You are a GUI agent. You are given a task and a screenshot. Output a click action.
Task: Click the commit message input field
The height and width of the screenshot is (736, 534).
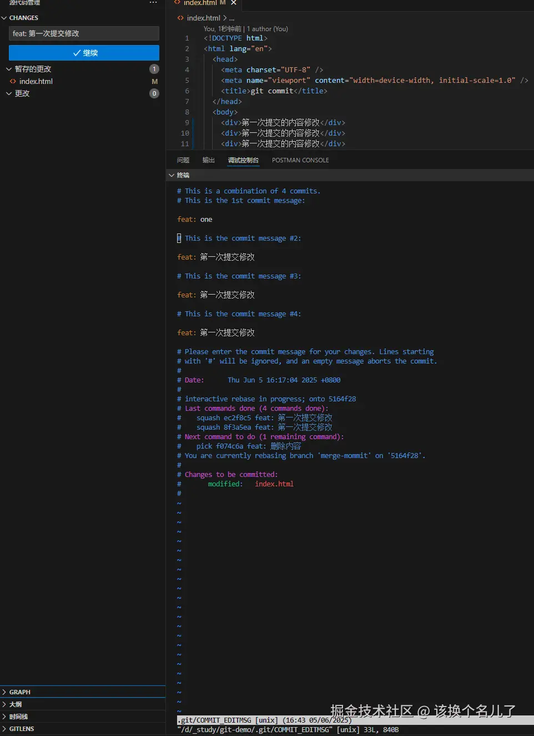pos(84,33)
